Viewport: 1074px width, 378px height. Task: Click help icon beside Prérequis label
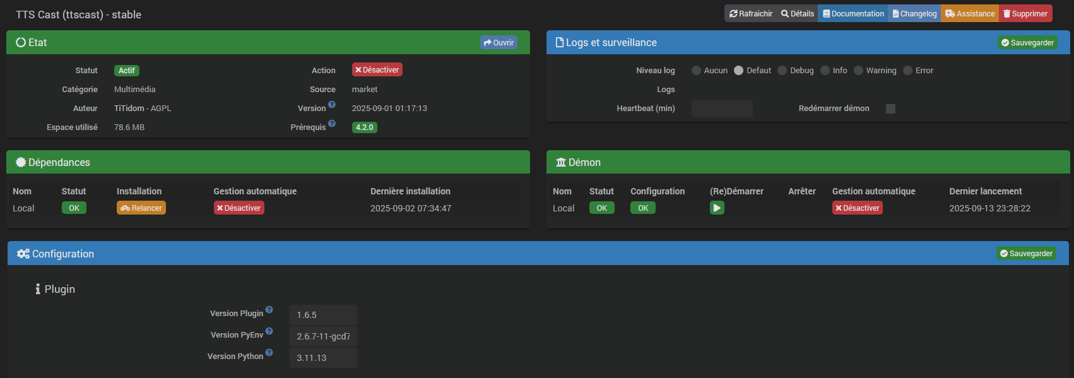(x=332, y=124)
